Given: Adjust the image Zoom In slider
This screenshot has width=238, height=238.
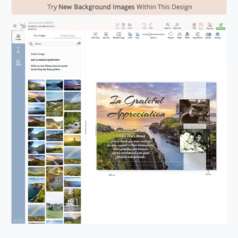Looking at the screenshot, I should click(x=150, y=35).
